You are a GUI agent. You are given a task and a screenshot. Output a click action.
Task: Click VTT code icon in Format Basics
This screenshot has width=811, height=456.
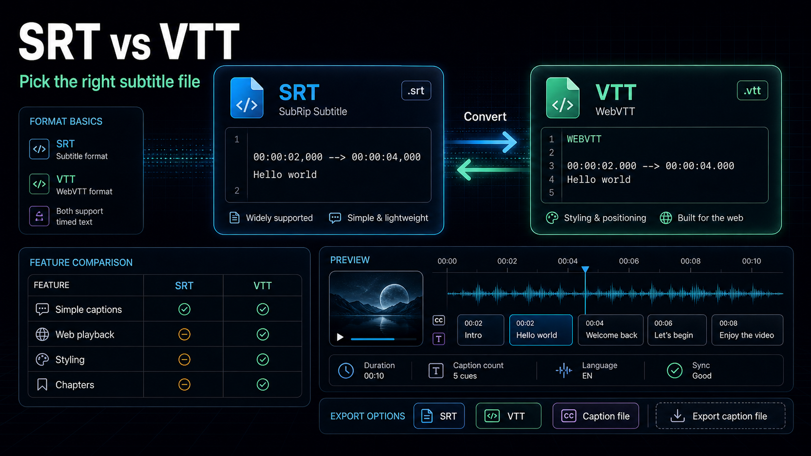pyautogui.click(x=39, y=184)
